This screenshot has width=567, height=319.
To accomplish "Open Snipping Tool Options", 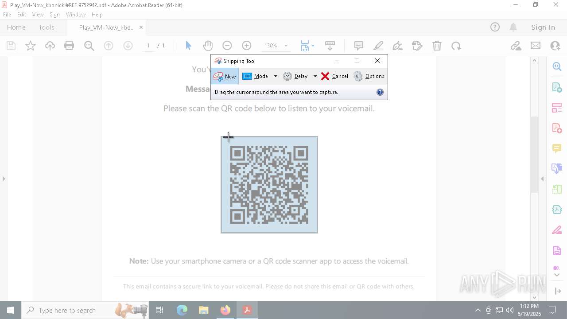I will [x=369, y=76].
